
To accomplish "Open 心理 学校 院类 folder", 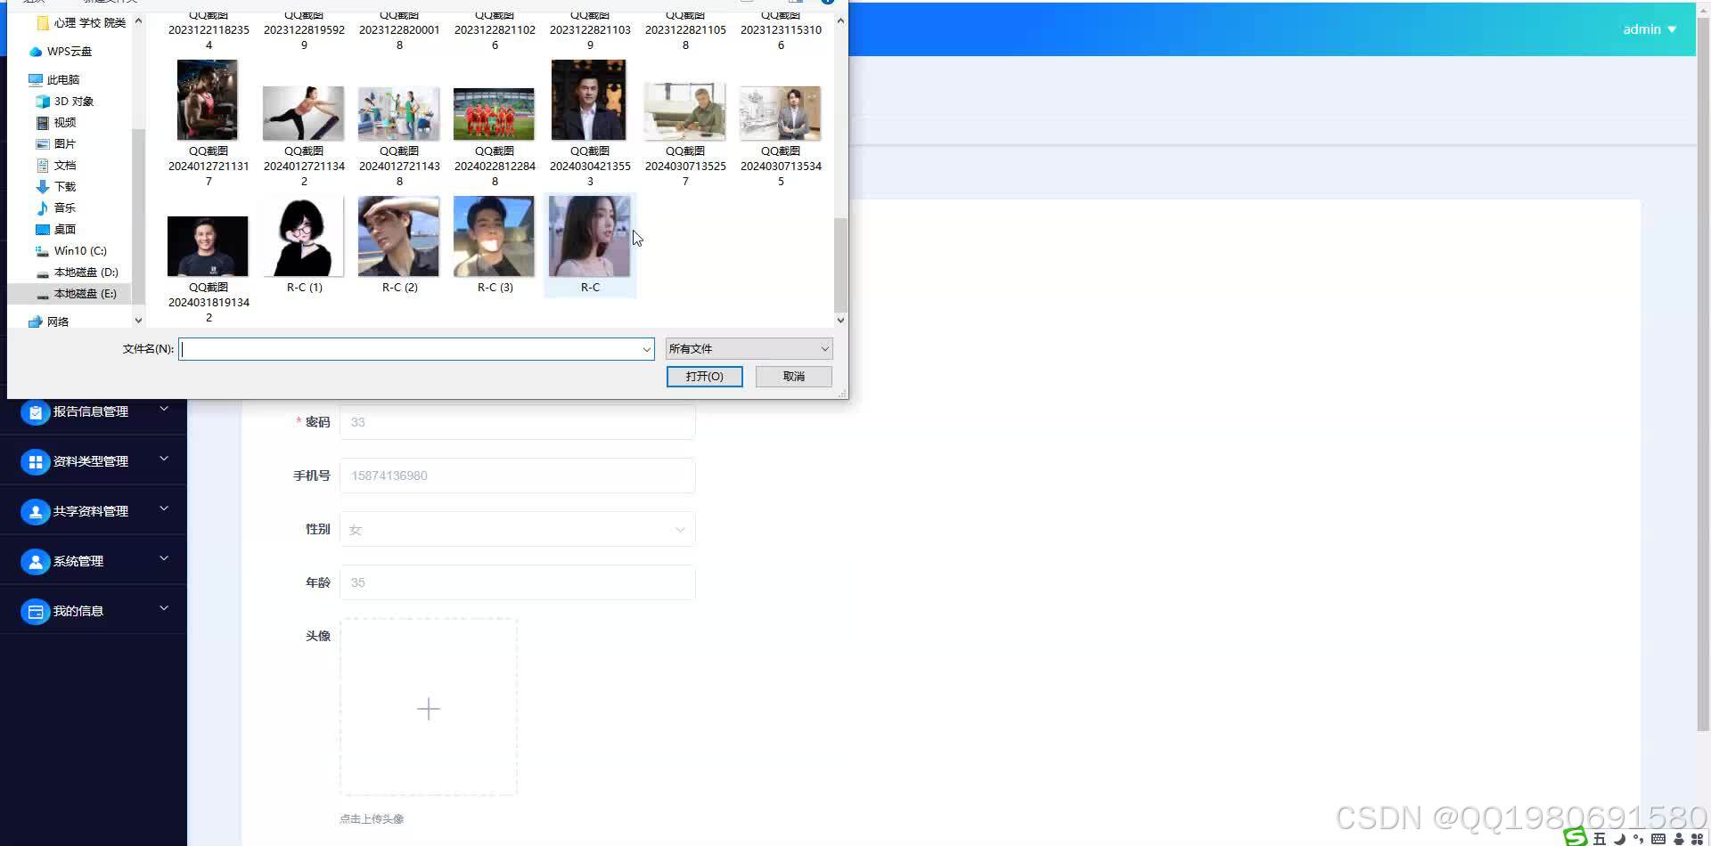I will tap(81, 23).
